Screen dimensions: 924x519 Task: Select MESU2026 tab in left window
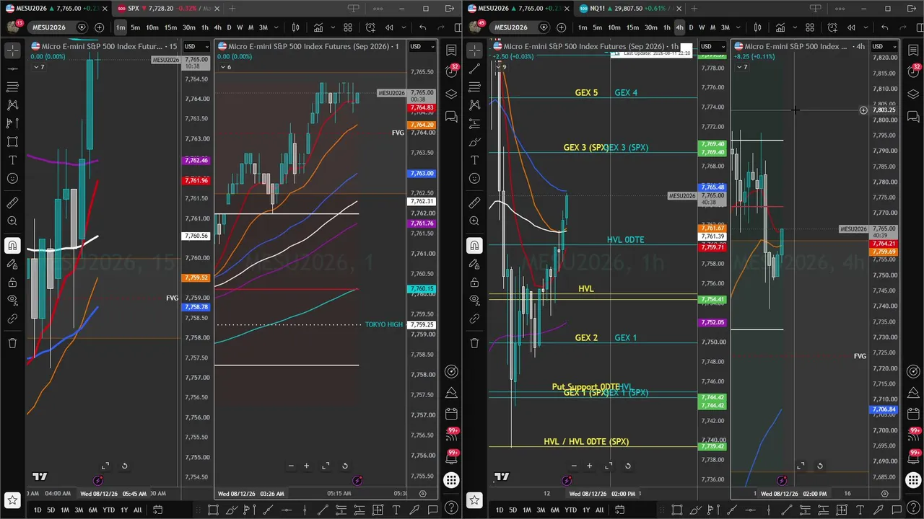click(56, 9)
